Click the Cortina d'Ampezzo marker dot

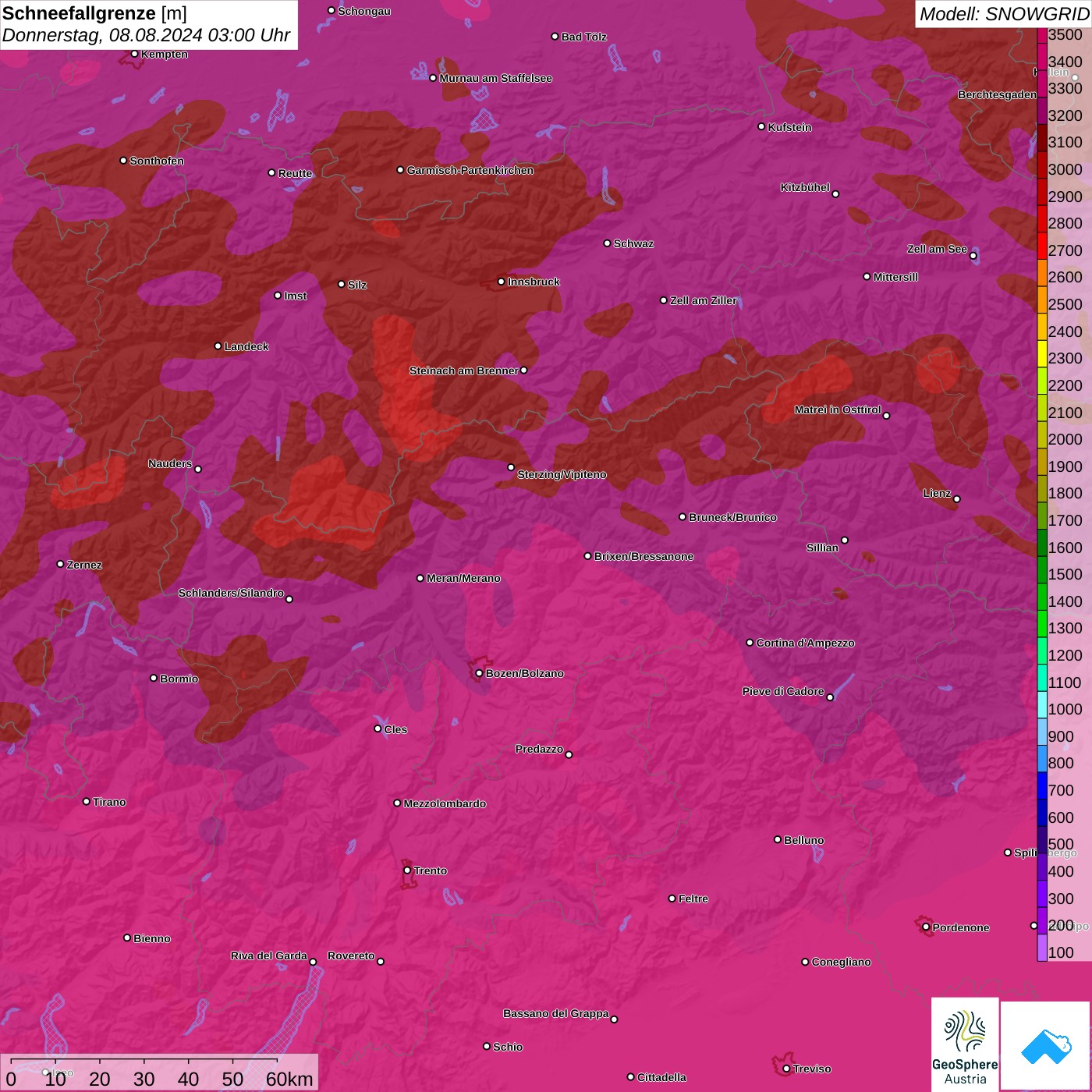[750, 643]
